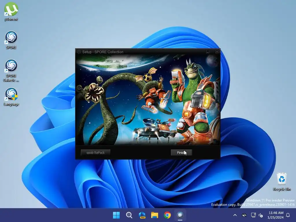296x222 pixels.
Task: Launch Microsoft Edge Preview from taskbar
Action: (142, 215)
